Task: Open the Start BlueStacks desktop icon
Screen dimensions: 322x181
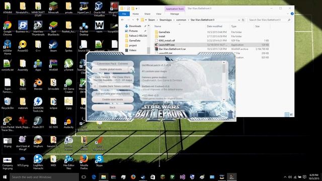Action: click(x=53, y=28)
